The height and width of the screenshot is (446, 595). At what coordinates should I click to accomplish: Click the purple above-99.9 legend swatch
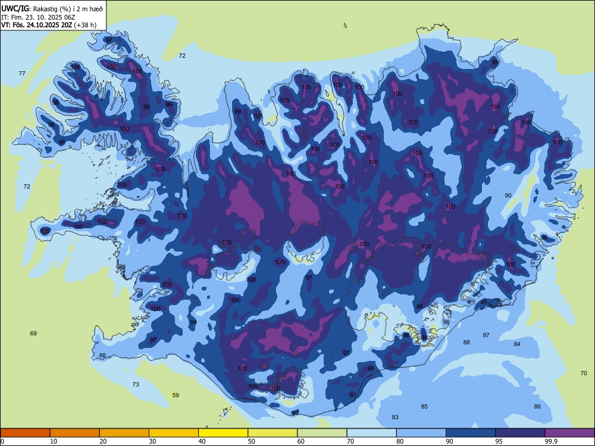click(x=569, y=433)
